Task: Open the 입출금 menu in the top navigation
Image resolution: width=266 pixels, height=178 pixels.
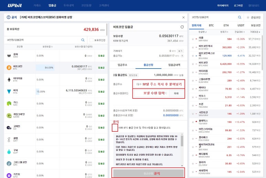Action: coord(52,5)
